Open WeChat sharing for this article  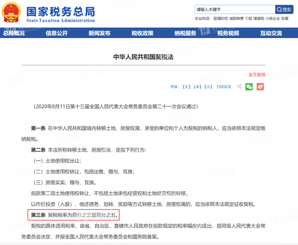click(x=249, y=86)
